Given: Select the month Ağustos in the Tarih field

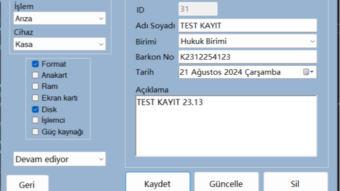Looking at the screenshot, I should (206, 72).
